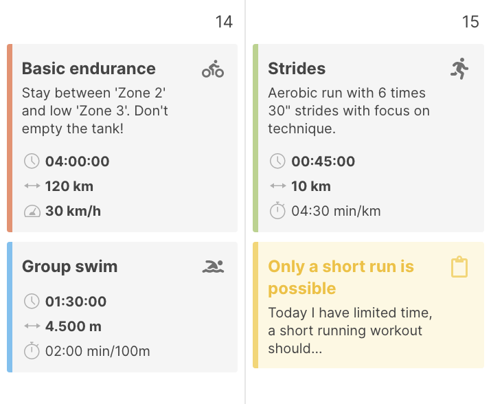
Task: Click the clipboard note icon
Action: pos(459,267)
